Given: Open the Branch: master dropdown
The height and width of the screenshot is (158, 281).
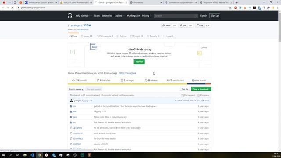Looking at the screenshot, I should click(76, 89).
